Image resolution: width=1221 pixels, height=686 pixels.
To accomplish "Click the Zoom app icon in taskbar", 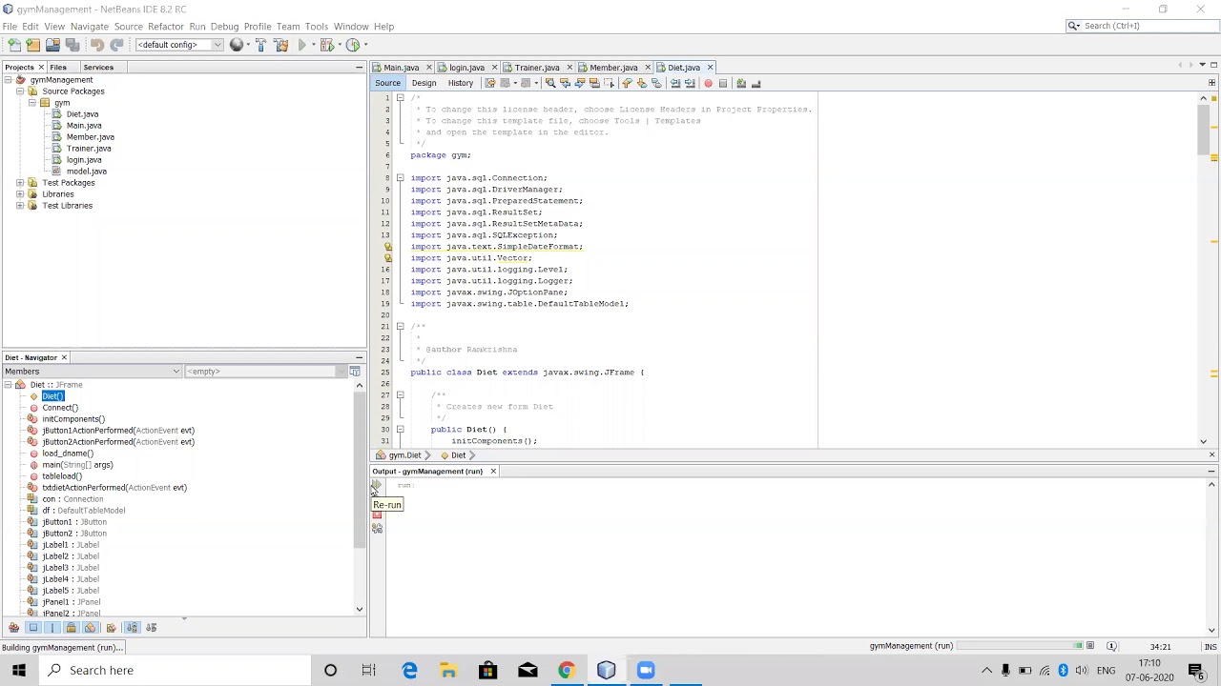I will 646,670.
